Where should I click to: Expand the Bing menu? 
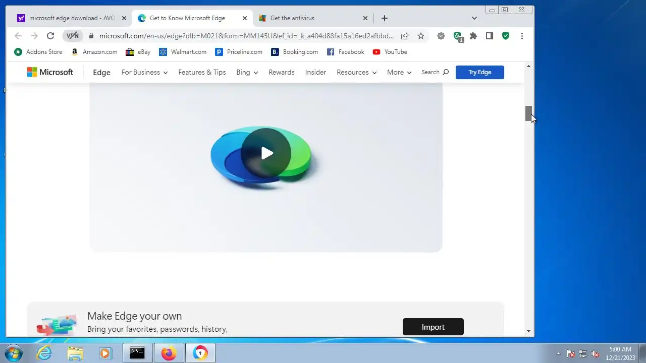tap(247, 72)
